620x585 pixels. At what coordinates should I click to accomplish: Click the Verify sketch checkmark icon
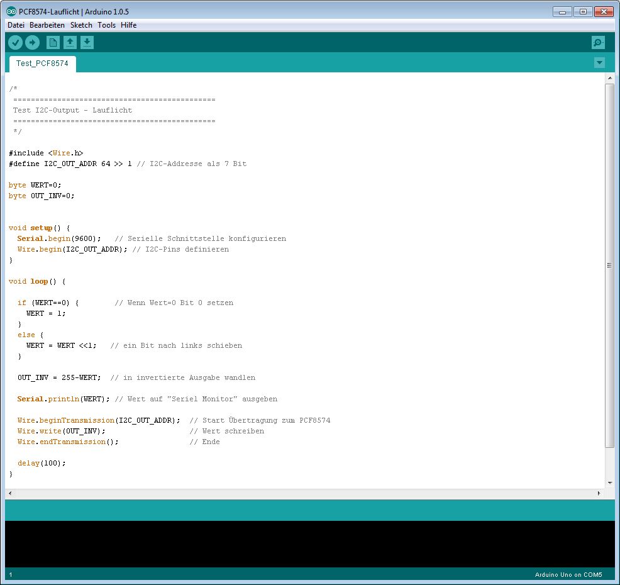coord(15,42)
